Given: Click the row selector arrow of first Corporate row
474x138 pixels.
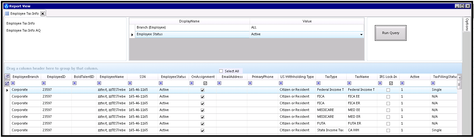Looking at the screenshot, I should (x=7, y=90).
